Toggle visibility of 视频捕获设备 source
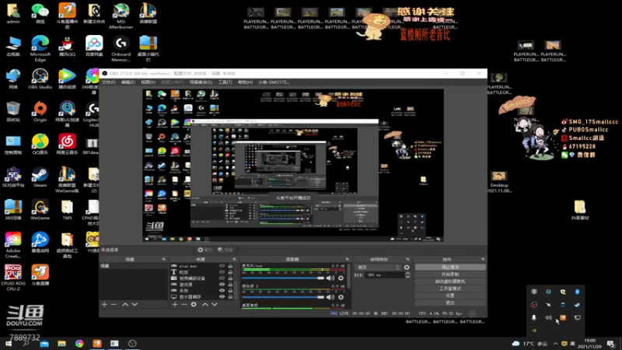Screen dimensions: 622x350 [222, 278]
